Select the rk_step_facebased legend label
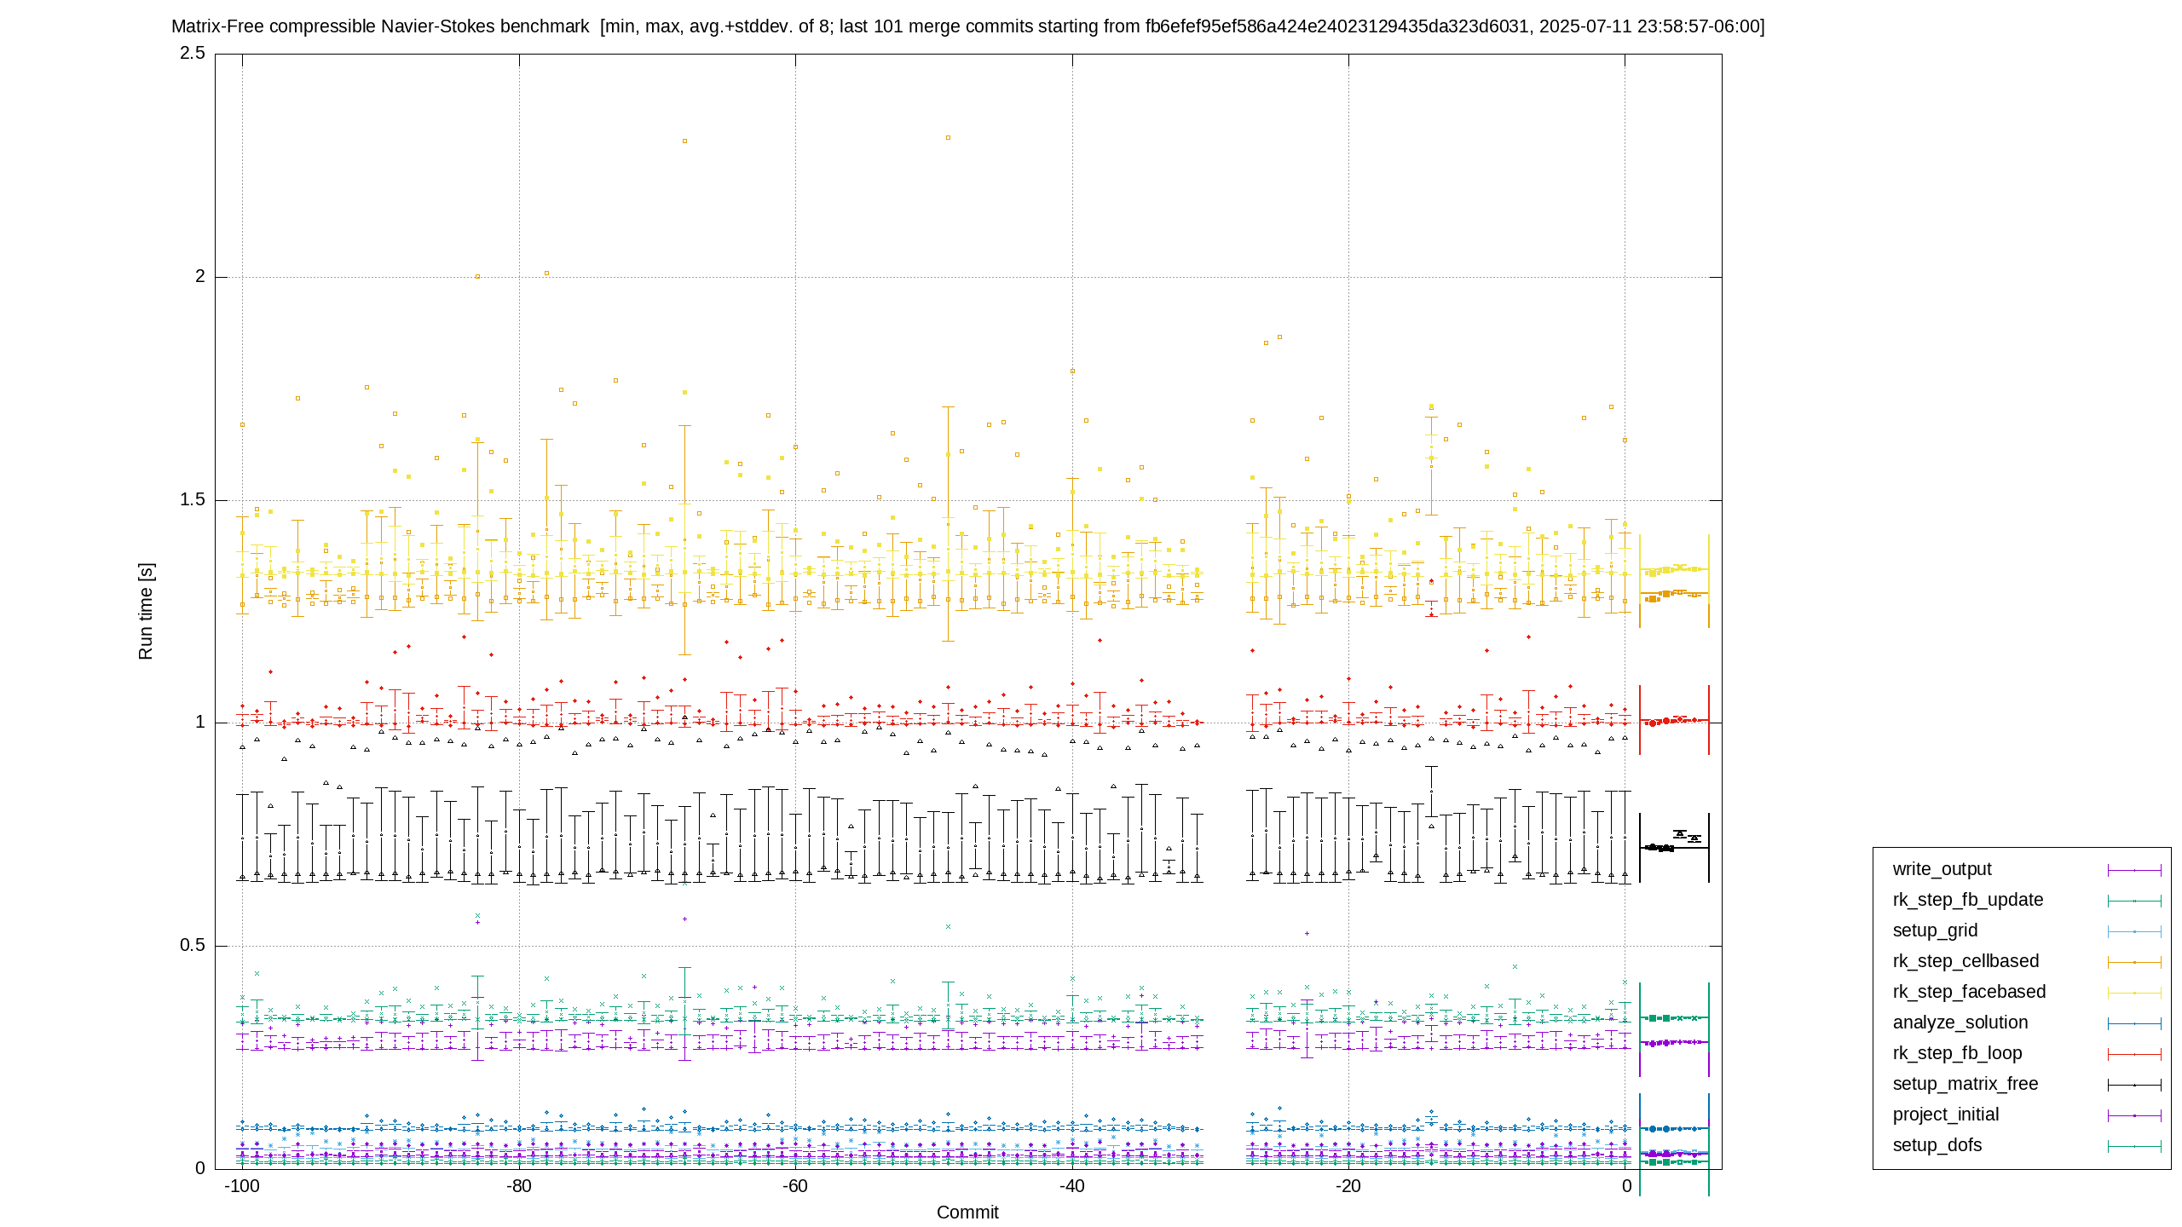This screenshot has height=1227, width=2182. [x=1969, y=992]
